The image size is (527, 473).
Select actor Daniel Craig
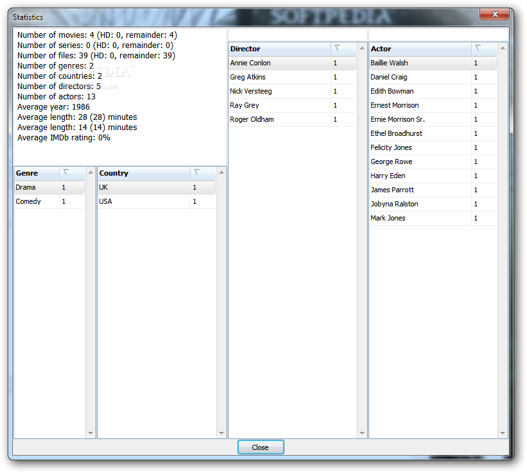pos(433,77)
